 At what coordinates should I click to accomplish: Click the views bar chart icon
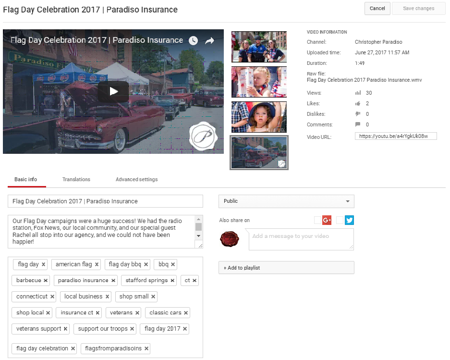point(358,93)
